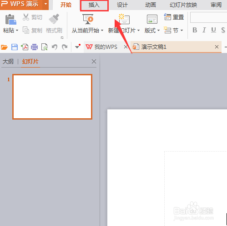Switch to the 设计 ribbon tab

pos(122,5)
